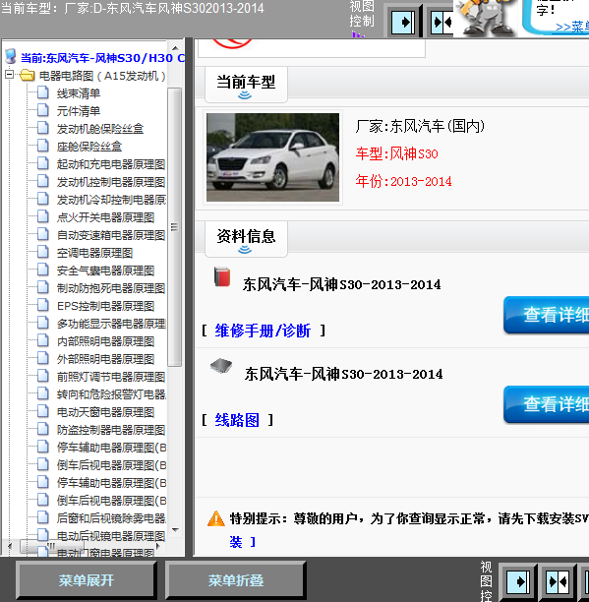
Task: Click 查看详细 button for 维修手册/诊断
Action: tap(547, 315)
